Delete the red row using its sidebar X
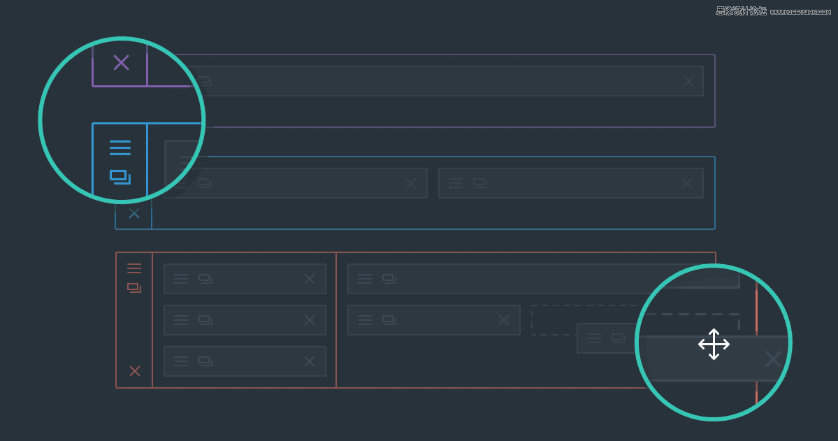Screen dimensions: 838x441 (135, 371)
